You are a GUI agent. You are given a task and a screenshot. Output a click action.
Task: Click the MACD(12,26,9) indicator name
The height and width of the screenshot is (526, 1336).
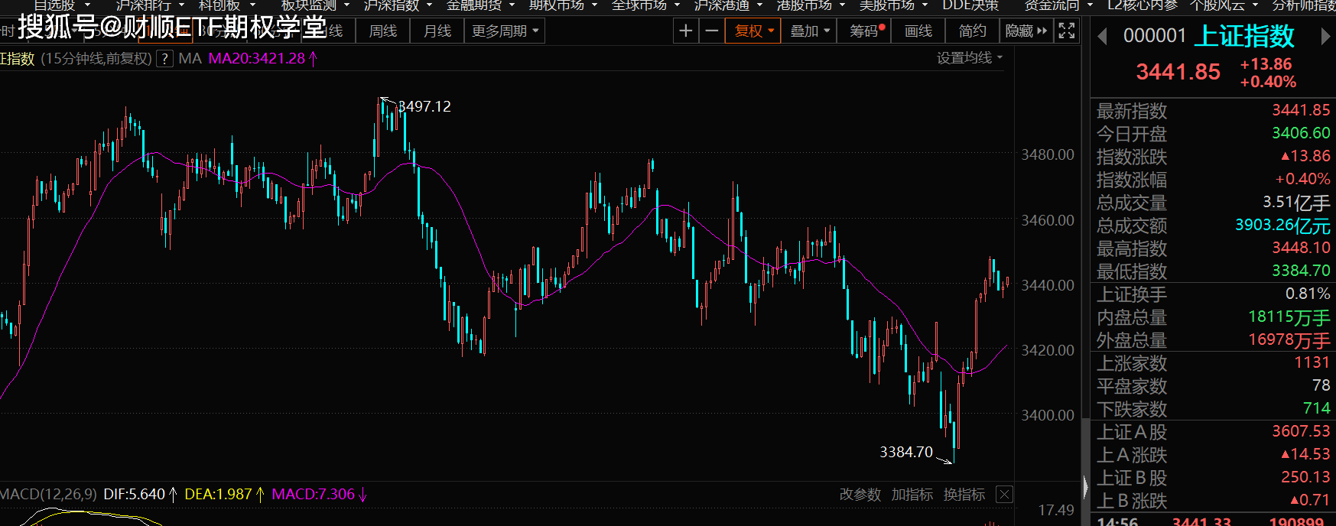(x=48, y=495)
